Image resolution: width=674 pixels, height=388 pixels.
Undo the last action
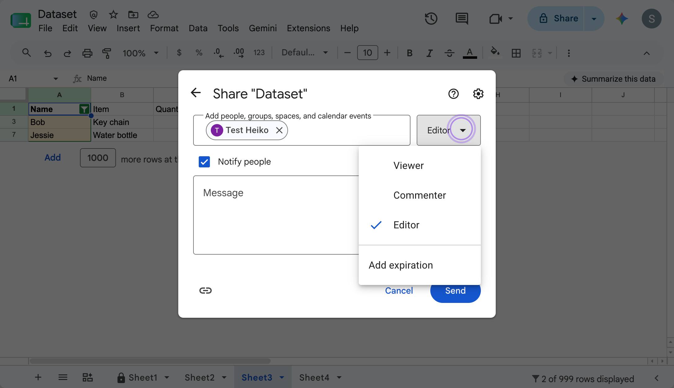pos(47,53)
